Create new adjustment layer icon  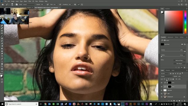tap(177, 101)
